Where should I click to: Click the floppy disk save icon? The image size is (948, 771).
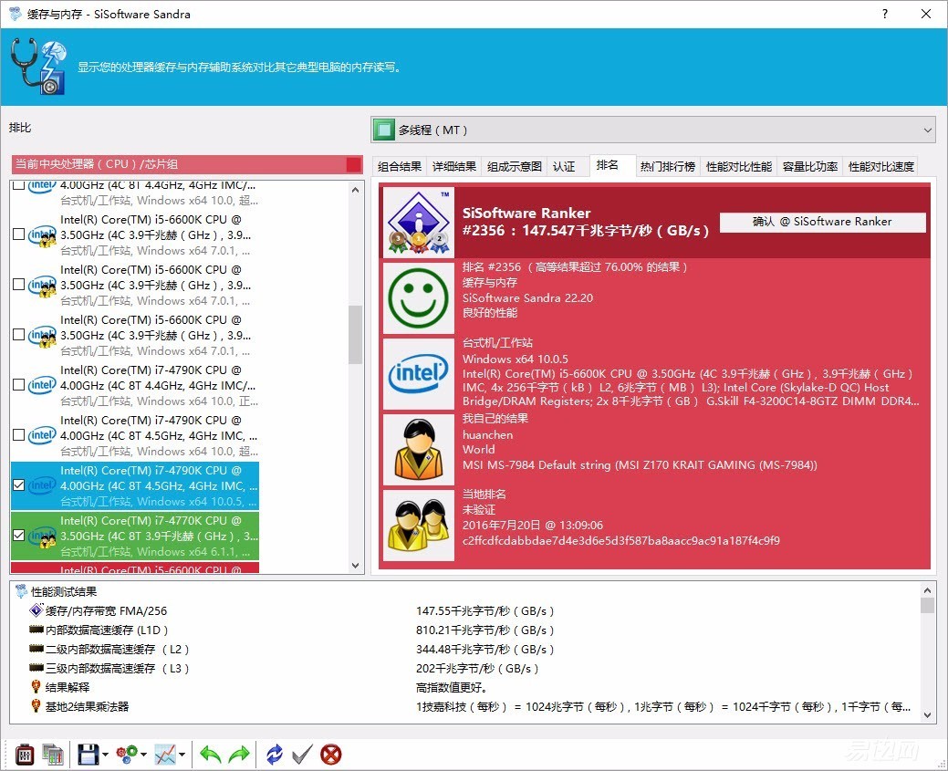88,755
